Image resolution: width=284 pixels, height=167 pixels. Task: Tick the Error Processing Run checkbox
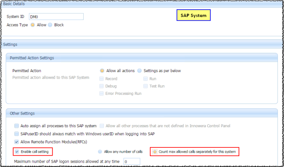[101, 94]
